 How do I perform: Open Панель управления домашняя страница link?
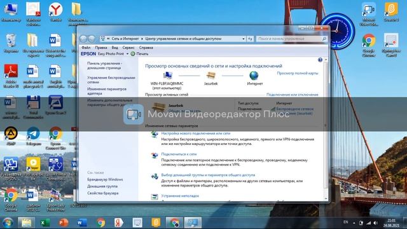pos(104,66)
